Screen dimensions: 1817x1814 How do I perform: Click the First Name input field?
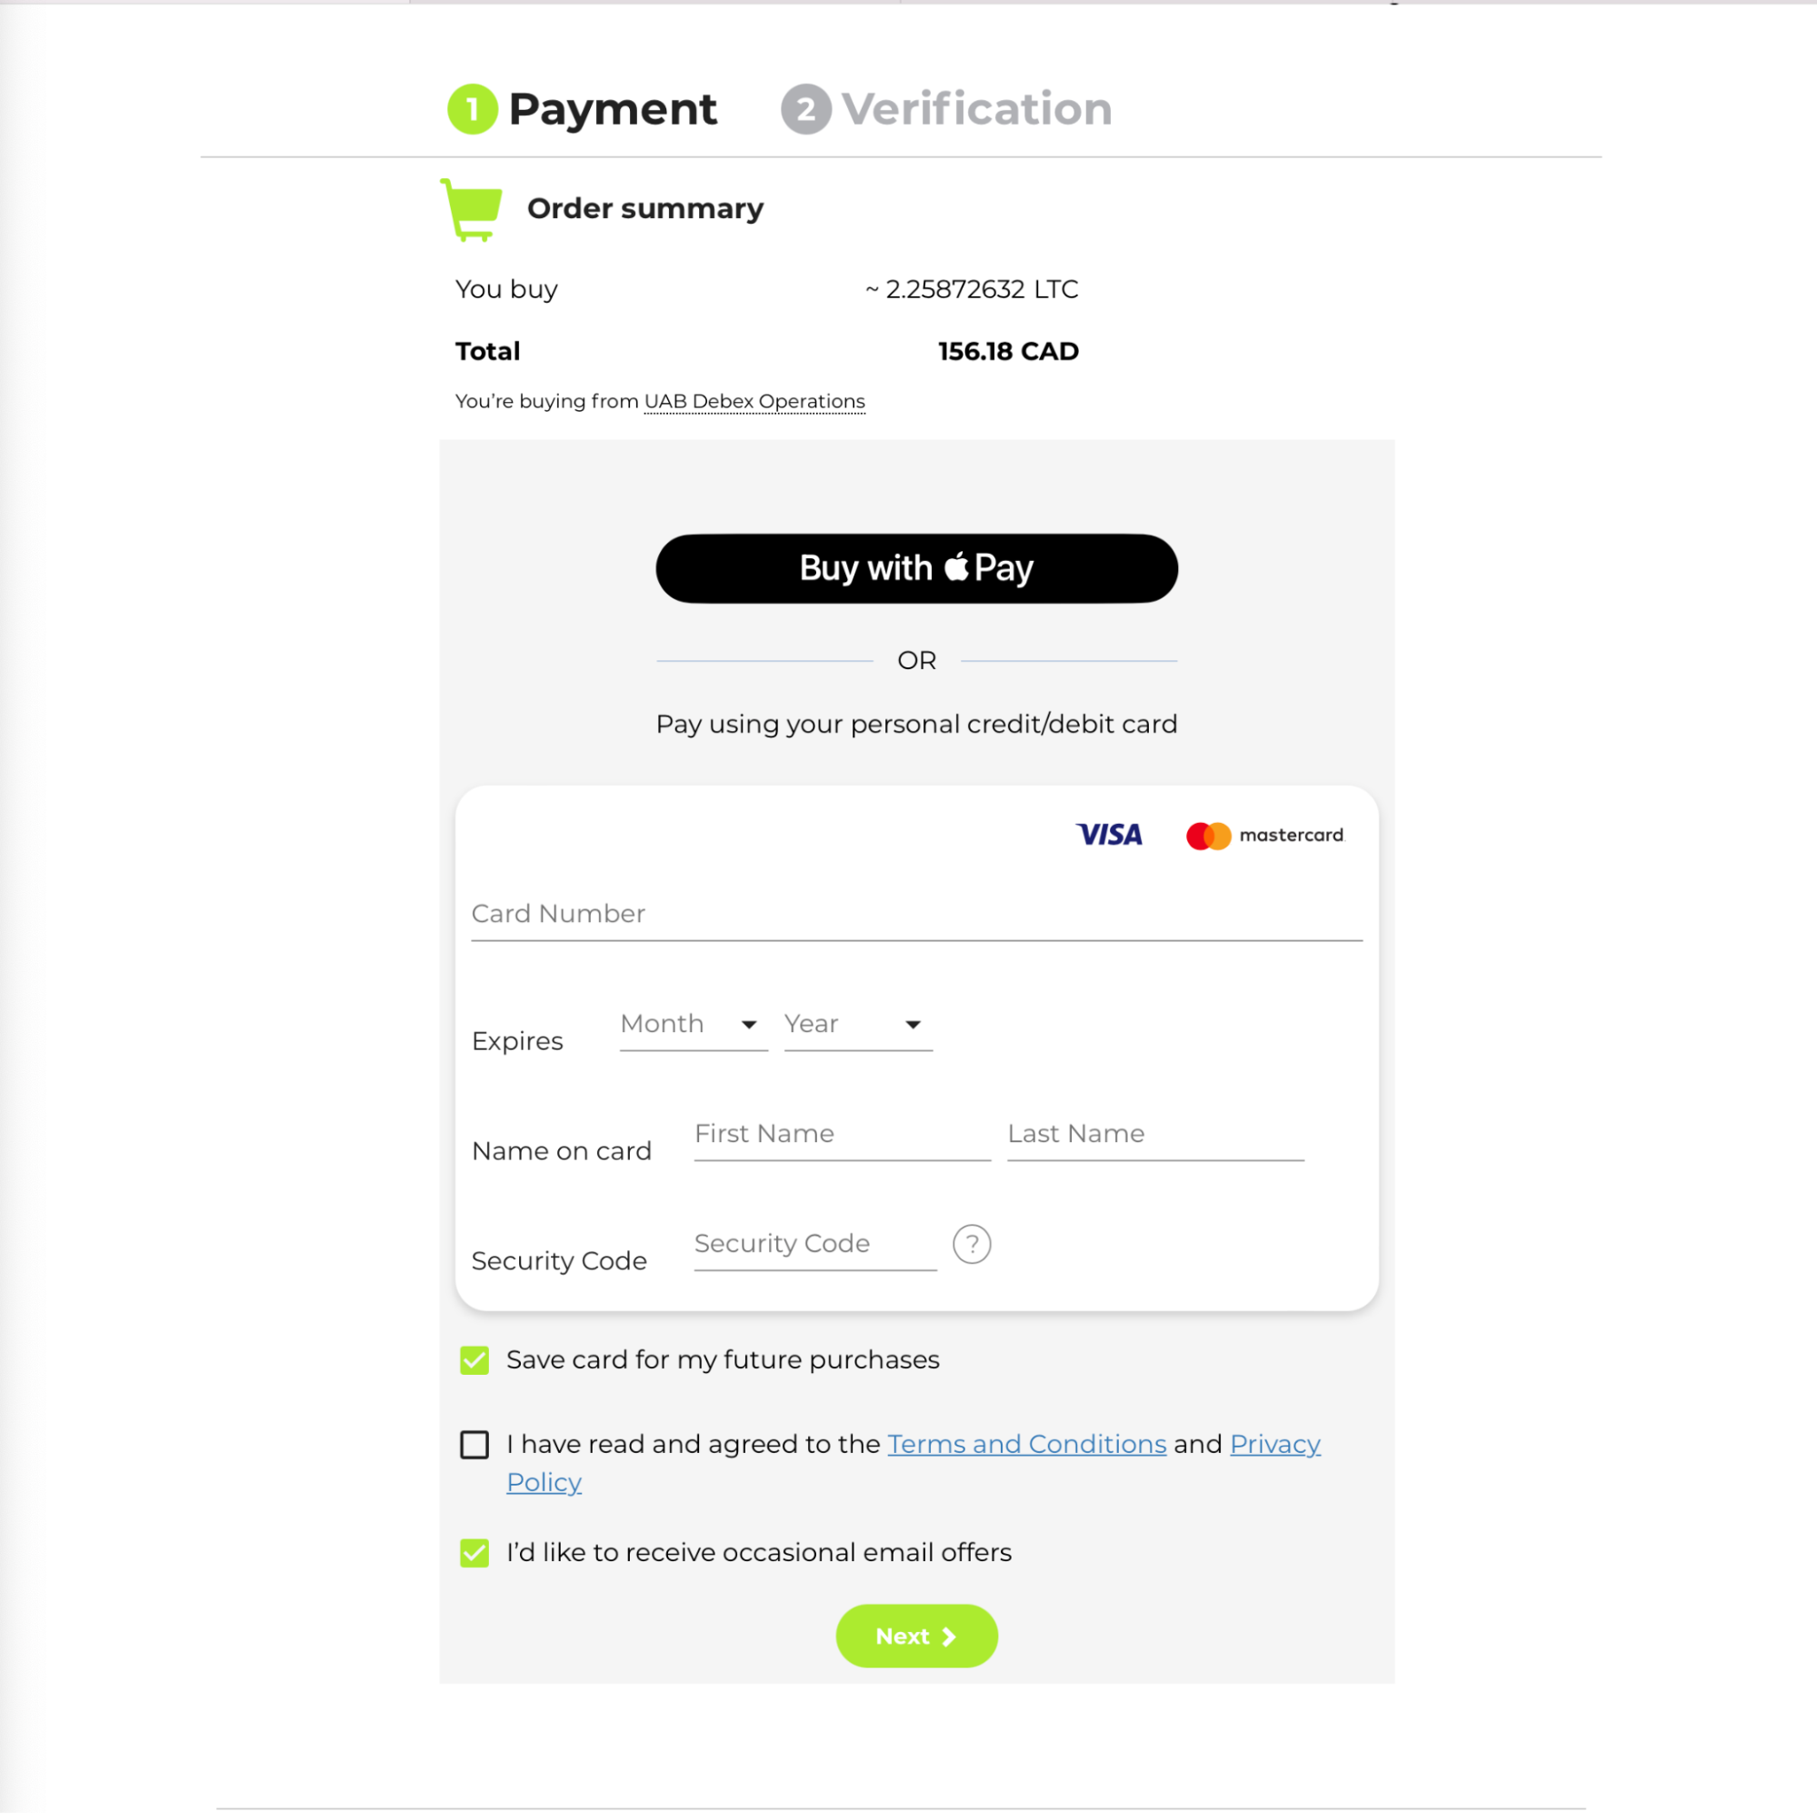coord(843,1135)
